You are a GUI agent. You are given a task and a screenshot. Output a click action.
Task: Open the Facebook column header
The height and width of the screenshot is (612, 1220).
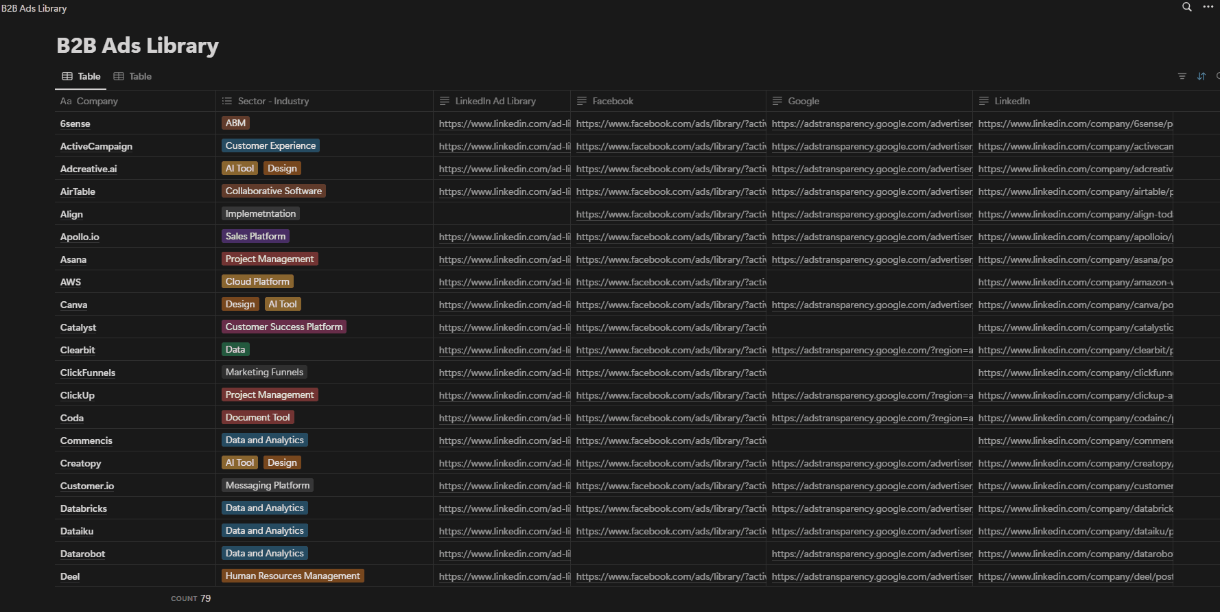(668, 101)
